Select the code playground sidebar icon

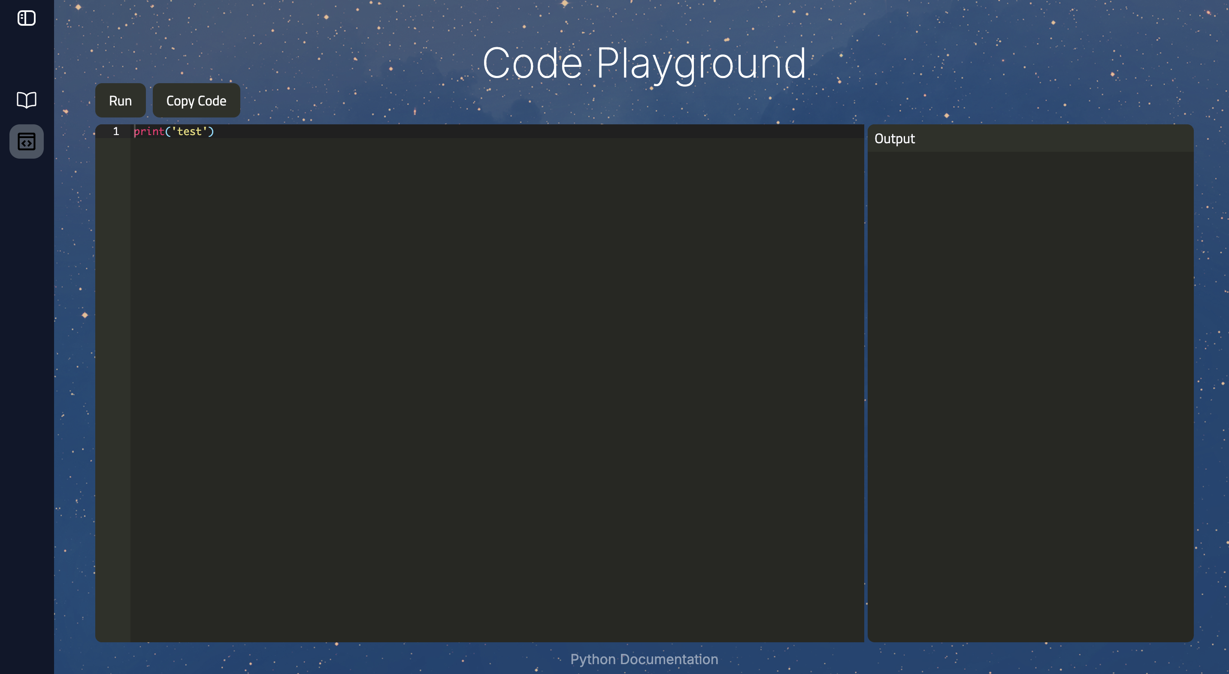pyautogui.click(x=26, y=141)
